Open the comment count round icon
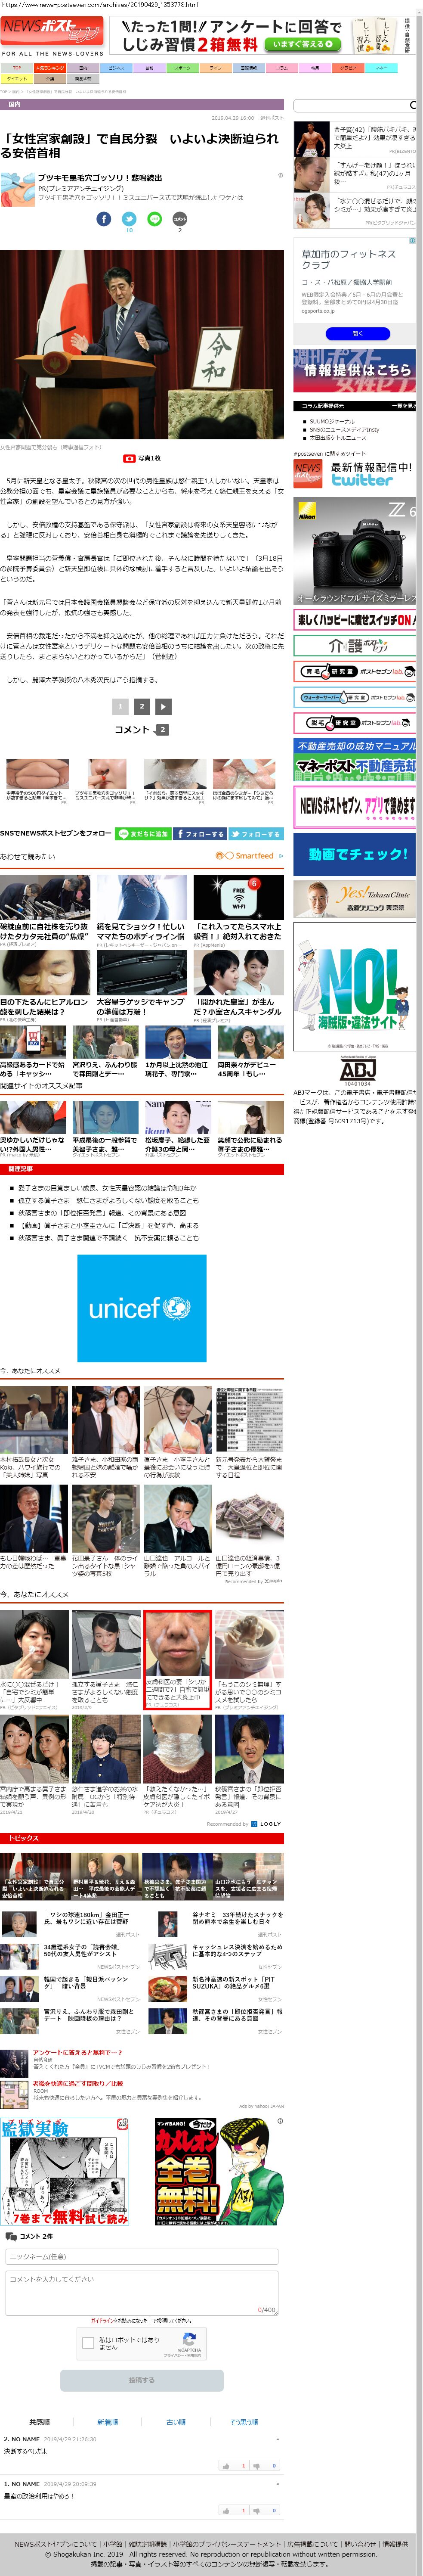The image size is (423, 2576). pos(180,219)
